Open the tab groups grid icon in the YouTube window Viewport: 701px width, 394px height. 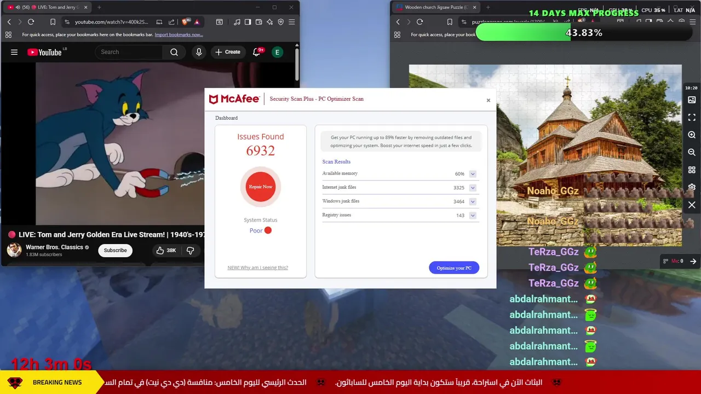[x=8, y=34]
